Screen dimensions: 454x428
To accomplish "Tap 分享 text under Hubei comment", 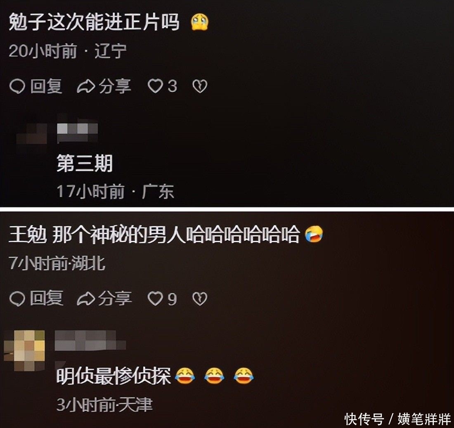I will pyautogui.click(x=115, y=298).
